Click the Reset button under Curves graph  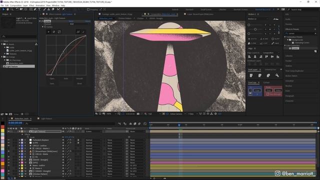79,83
